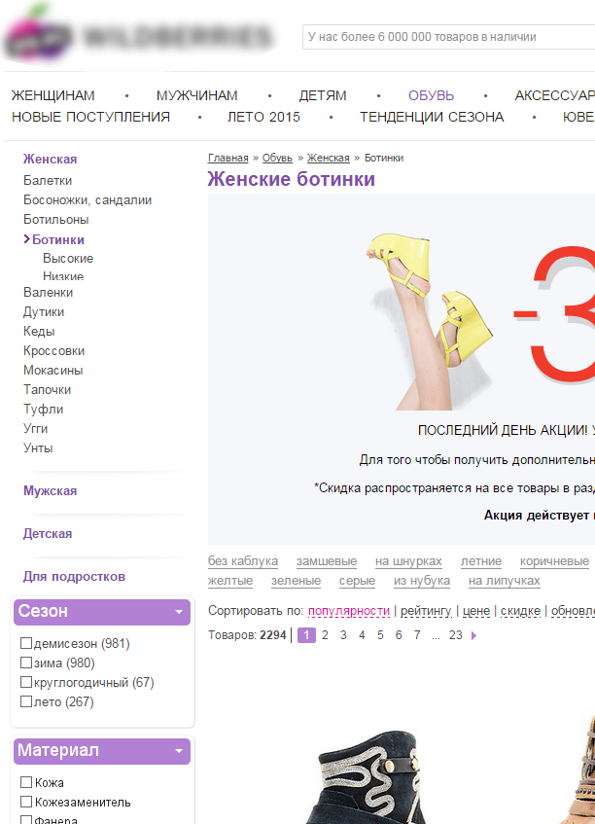
Task: Select Кроссовки category
Action: pos(53,351)
